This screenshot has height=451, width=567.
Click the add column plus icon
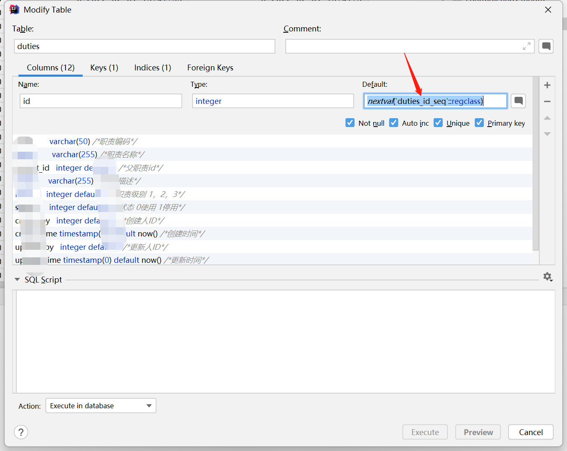[547, 86]
